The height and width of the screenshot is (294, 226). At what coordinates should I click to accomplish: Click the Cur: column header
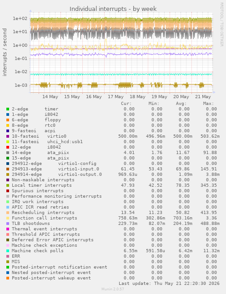click(126, 104)
